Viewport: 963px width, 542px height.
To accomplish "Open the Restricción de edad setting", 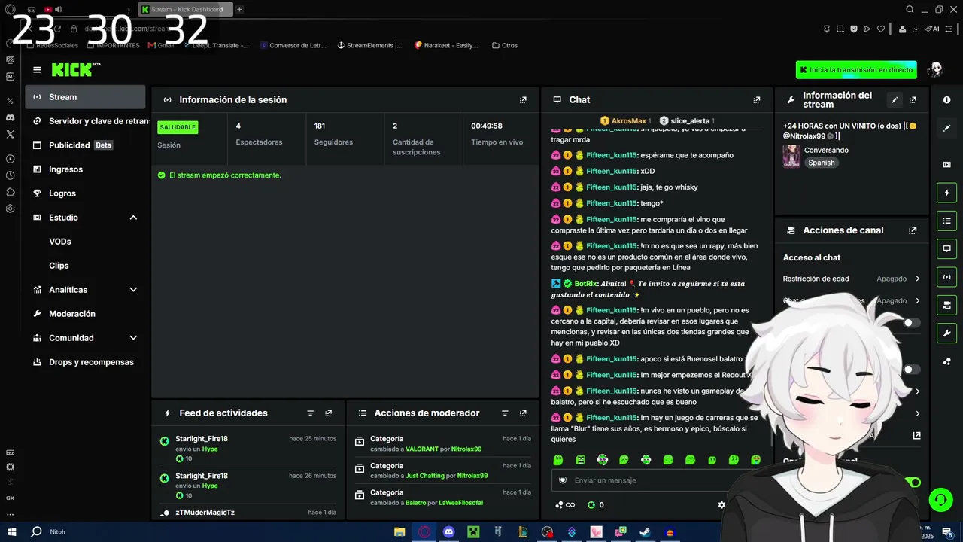I will tap(852, 279).
